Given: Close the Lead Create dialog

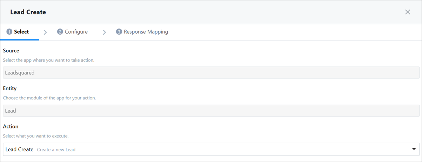Looking at the screenshot, I should point(408,12).
